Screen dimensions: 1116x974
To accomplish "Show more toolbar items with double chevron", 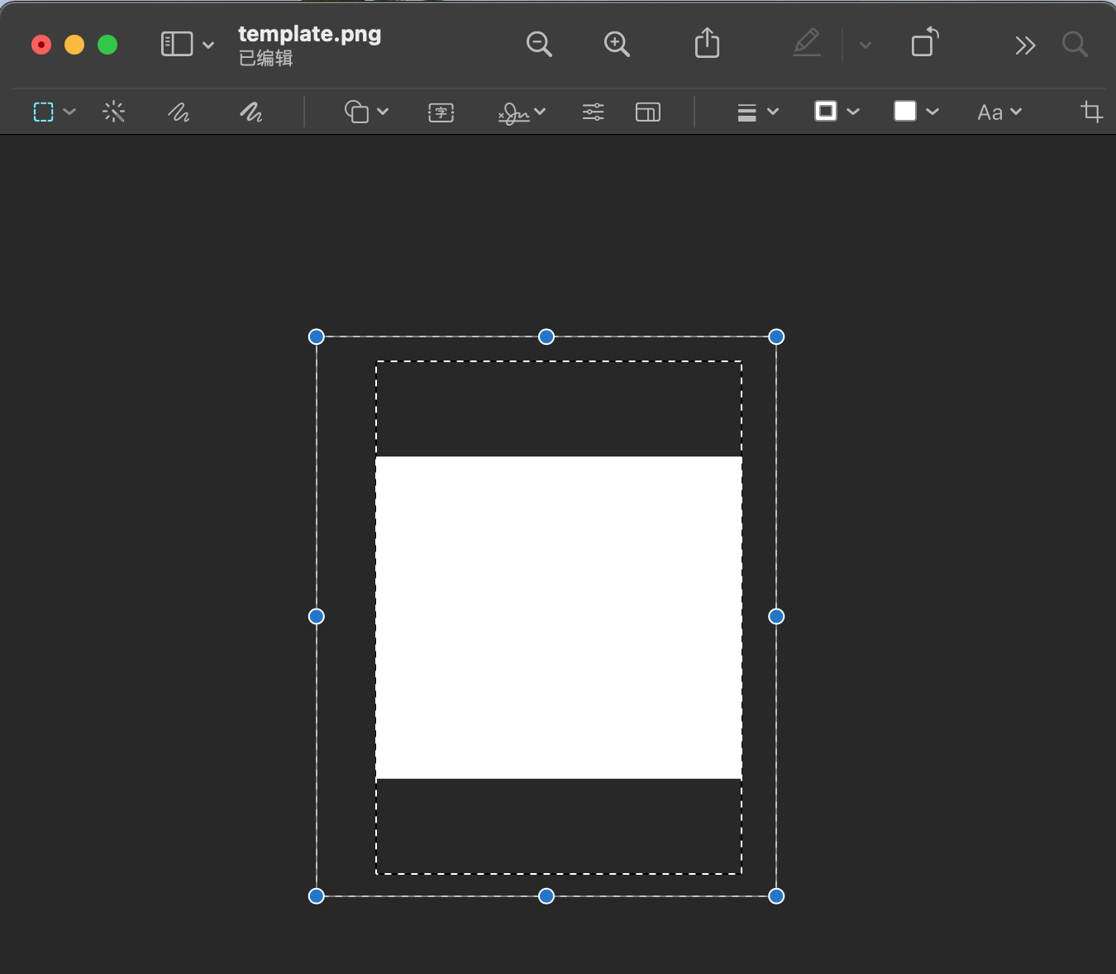I will [x=1025, y=45].
